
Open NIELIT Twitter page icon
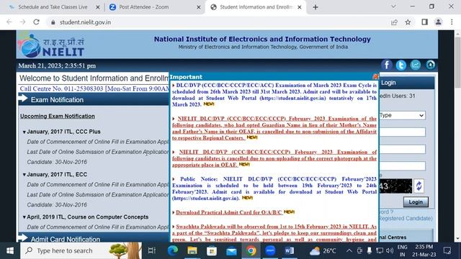(x=401, y=65)
